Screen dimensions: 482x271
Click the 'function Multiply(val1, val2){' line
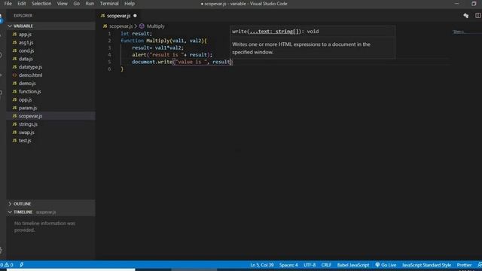click(x=163, y=41)
